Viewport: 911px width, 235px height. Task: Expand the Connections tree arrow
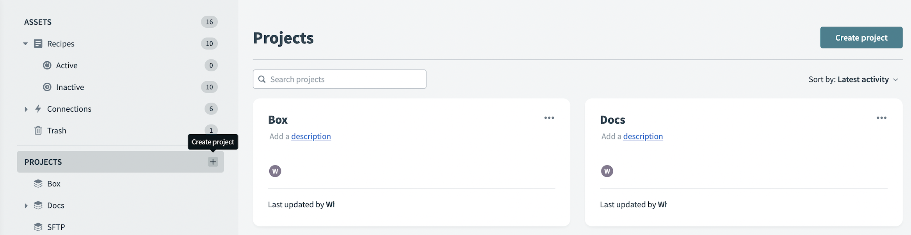(x=26, y=109)
